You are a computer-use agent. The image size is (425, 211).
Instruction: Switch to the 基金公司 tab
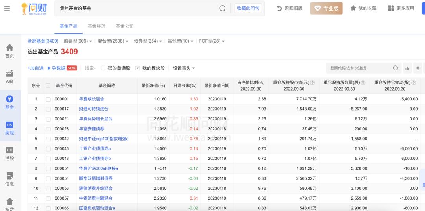[x=125, y=26]
